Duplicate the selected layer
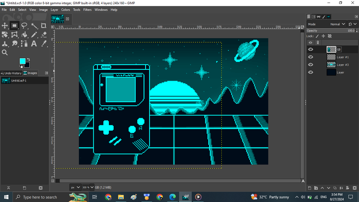This screenshot has height=202, width=359. 335,188
